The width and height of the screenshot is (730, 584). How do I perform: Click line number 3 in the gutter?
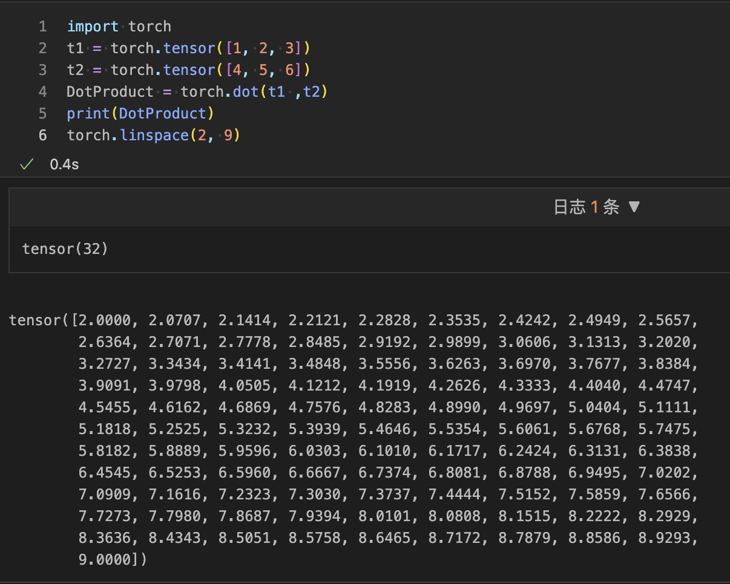pos(42,70)
